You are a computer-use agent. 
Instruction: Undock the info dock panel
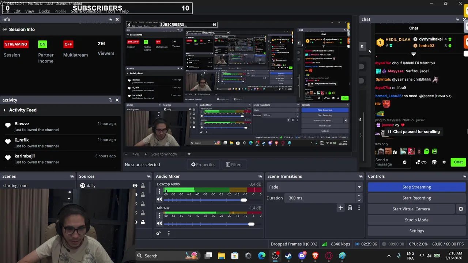[110, 19]
